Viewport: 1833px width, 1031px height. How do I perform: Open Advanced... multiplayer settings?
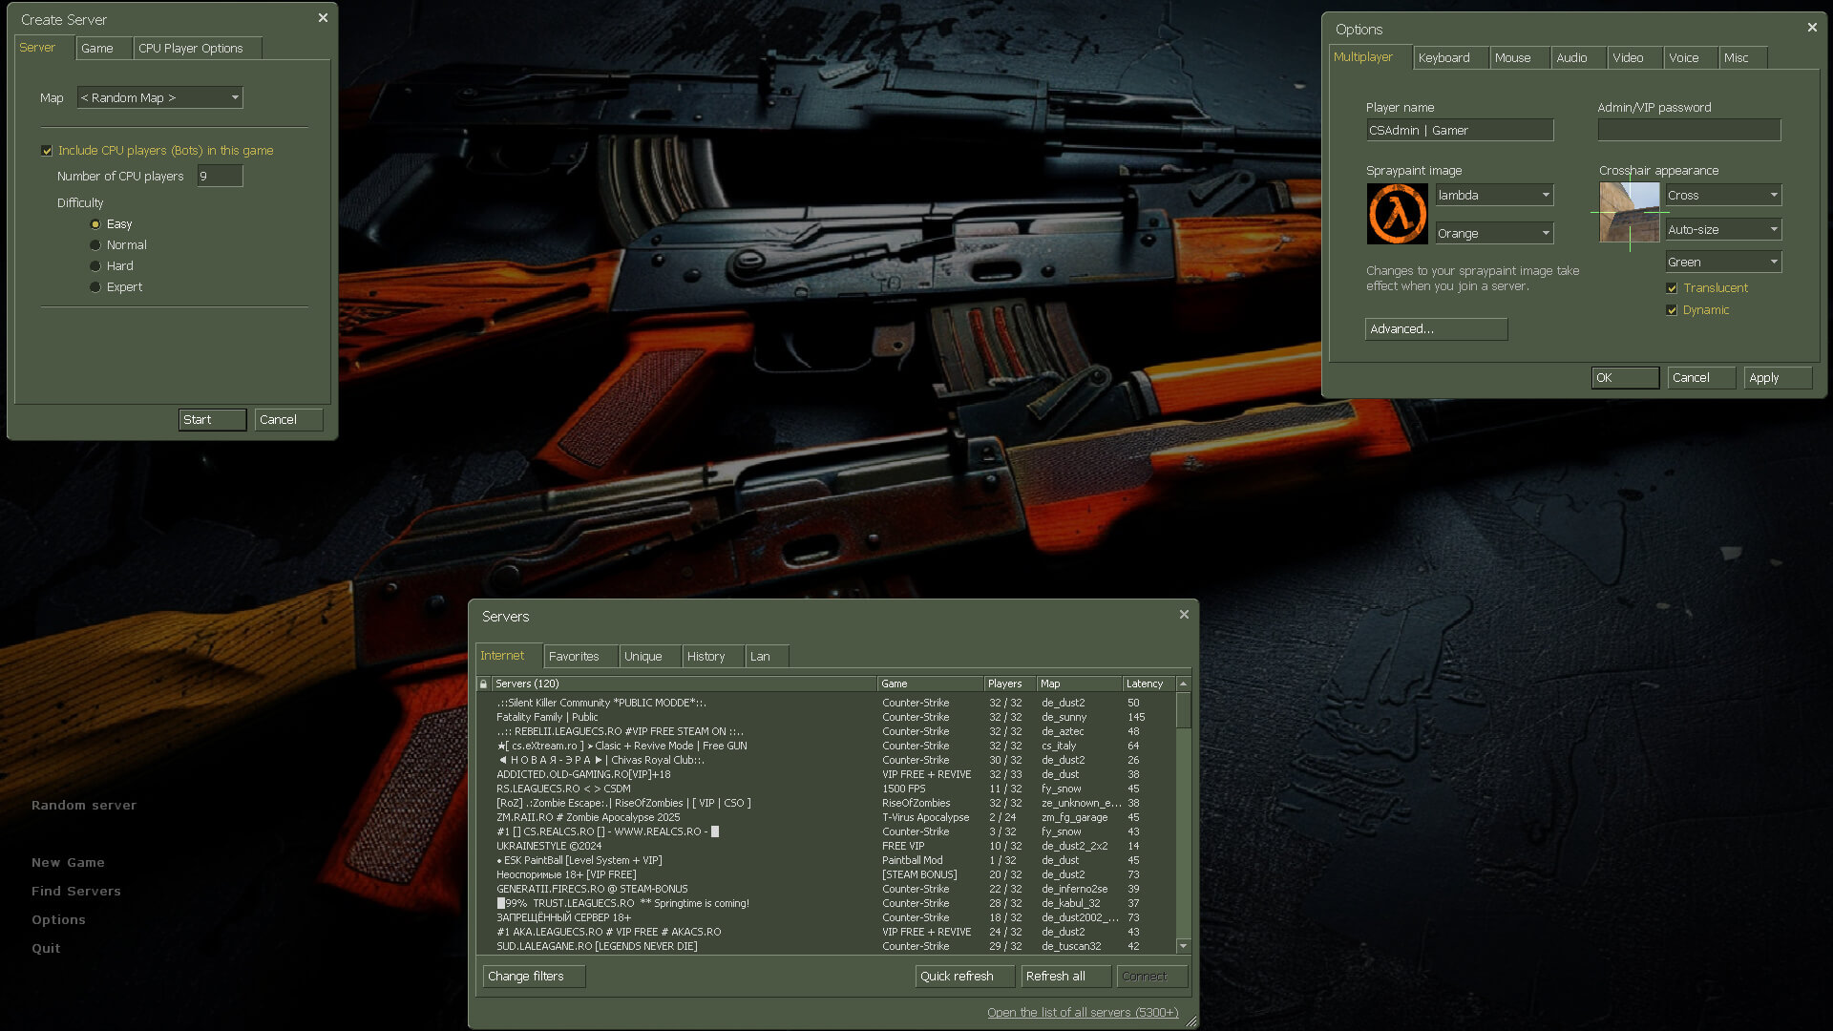(1437, 328)
